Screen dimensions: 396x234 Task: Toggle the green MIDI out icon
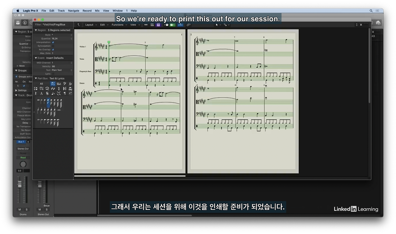coord(172,25)
